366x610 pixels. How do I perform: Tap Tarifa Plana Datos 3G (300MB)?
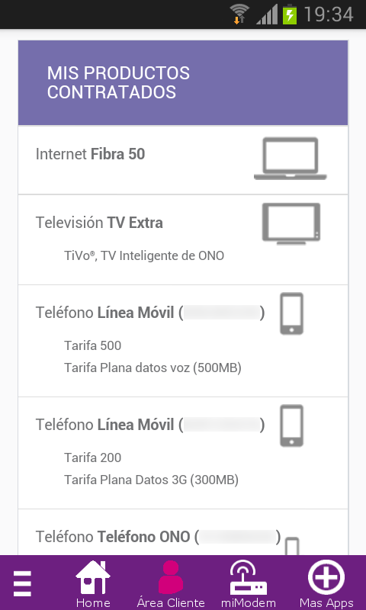click(151, 480)
